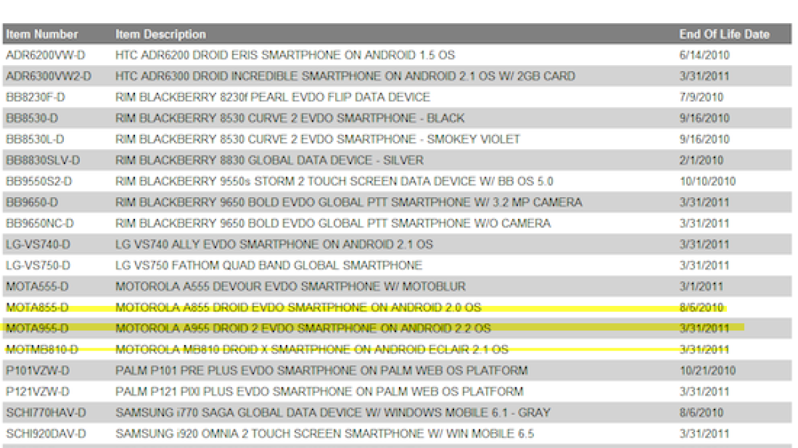
Task: Click the BB8530-D row's 9/16/2010 date
Action: tap(704, 118)
